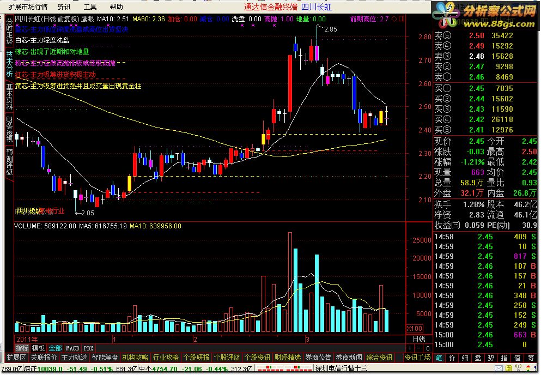Viewport: 541px width, 375px height.
Task: Open the 财经精选 bottom tab
Action: 288,358
